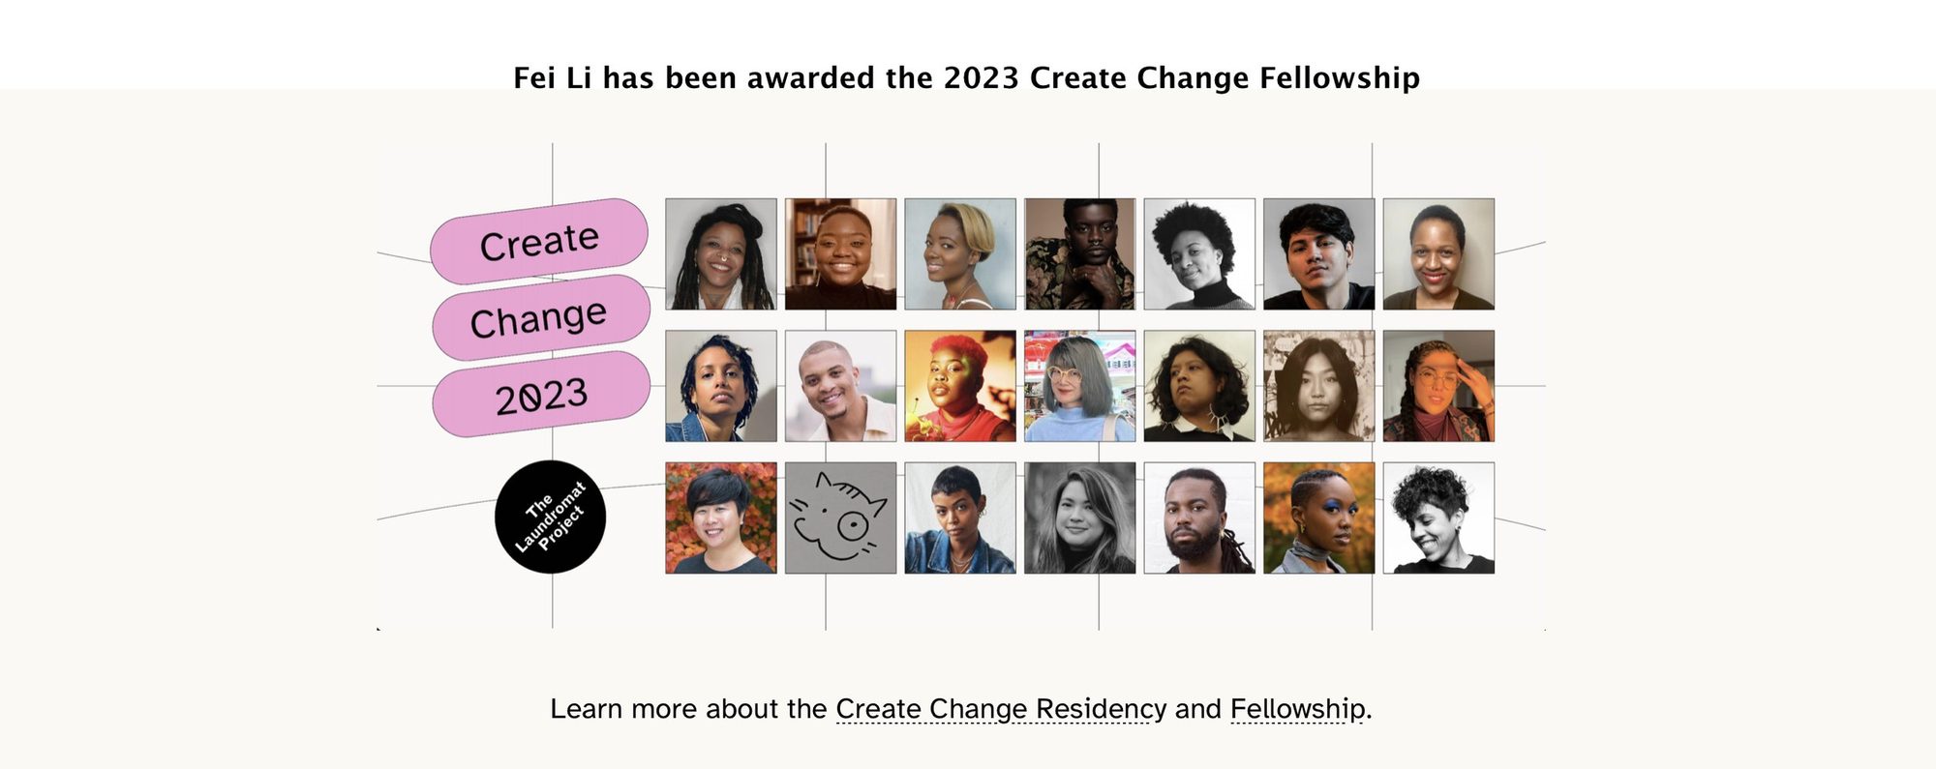The width and height of the screenshot is (1936, 769).
Task: Click the pink "Create" pill label
Action: [x=539, y=241]
